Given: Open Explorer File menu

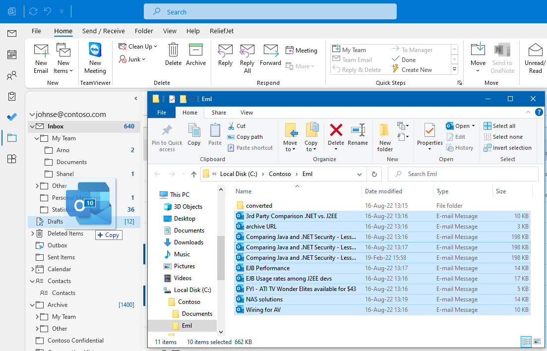Looking at the screenshot, I should pos(162,113).
